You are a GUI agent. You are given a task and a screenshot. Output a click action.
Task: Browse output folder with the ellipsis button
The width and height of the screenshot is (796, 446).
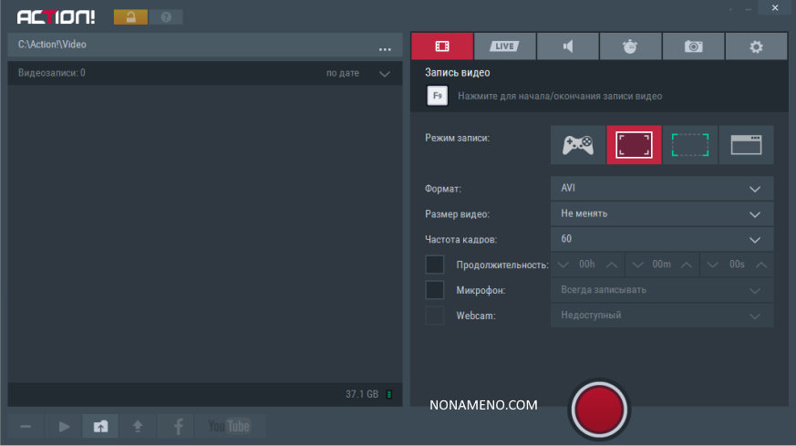(385, 47)
